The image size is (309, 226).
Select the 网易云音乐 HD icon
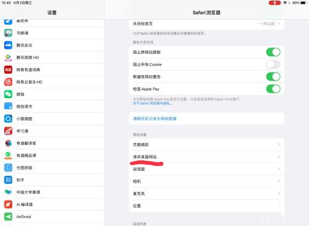click(8, 82)
